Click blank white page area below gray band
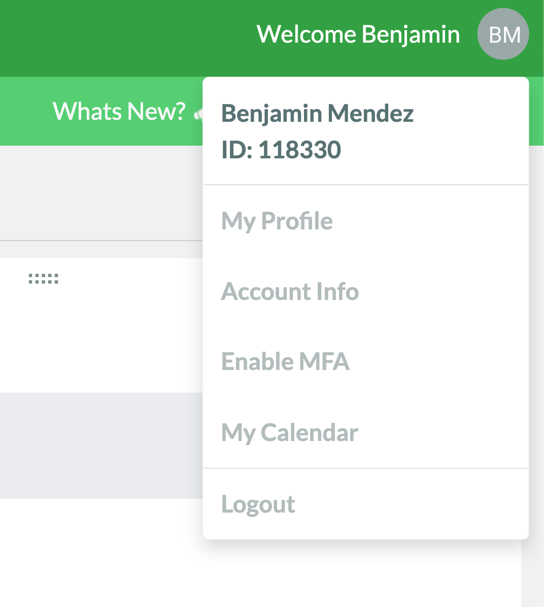The image size is (544, 607). 101,553
